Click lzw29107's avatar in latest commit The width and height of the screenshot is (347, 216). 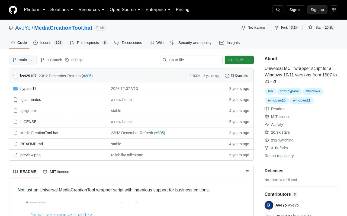[x=15, y=76]
